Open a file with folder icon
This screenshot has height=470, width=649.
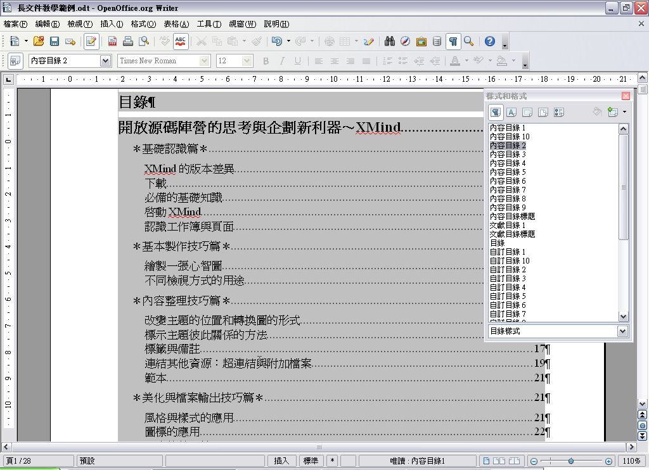39,41
